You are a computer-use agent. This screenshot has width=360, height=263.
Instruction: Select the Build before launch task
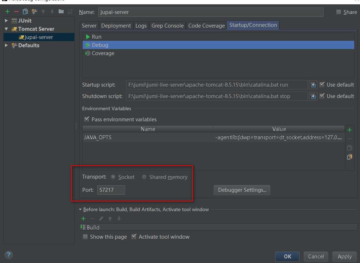(x=218, y=227)
